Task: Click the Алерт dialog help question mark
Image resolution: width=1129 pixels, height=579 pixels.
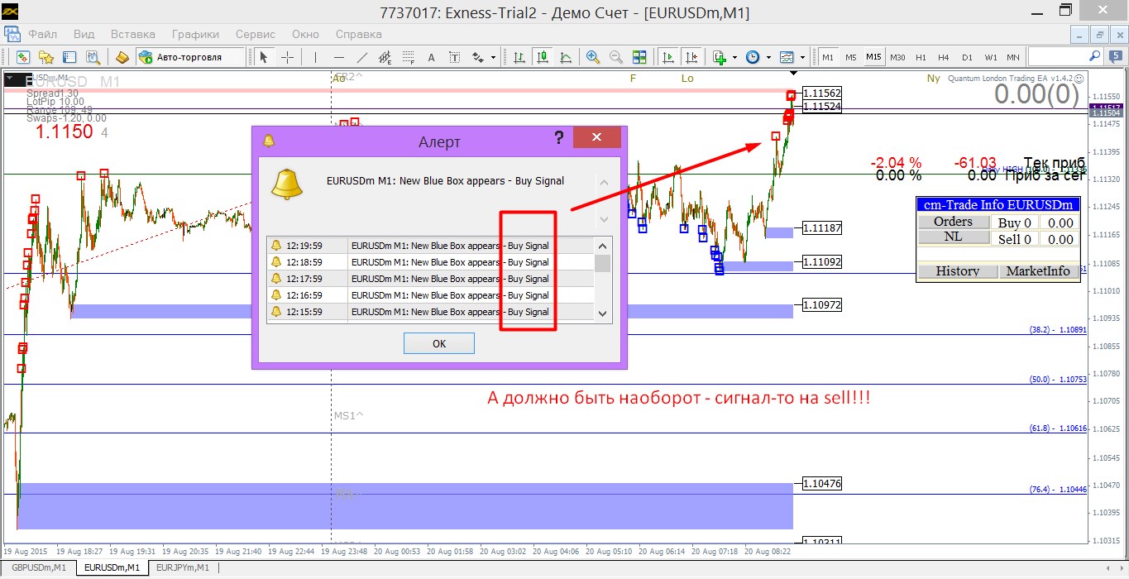Action: pos(559,137)
